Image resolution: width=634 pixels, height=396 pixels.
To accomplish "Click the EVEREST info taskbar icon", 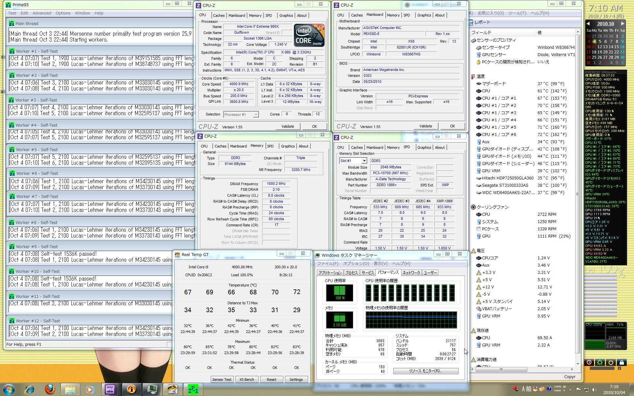I will (x=131, y=389).
